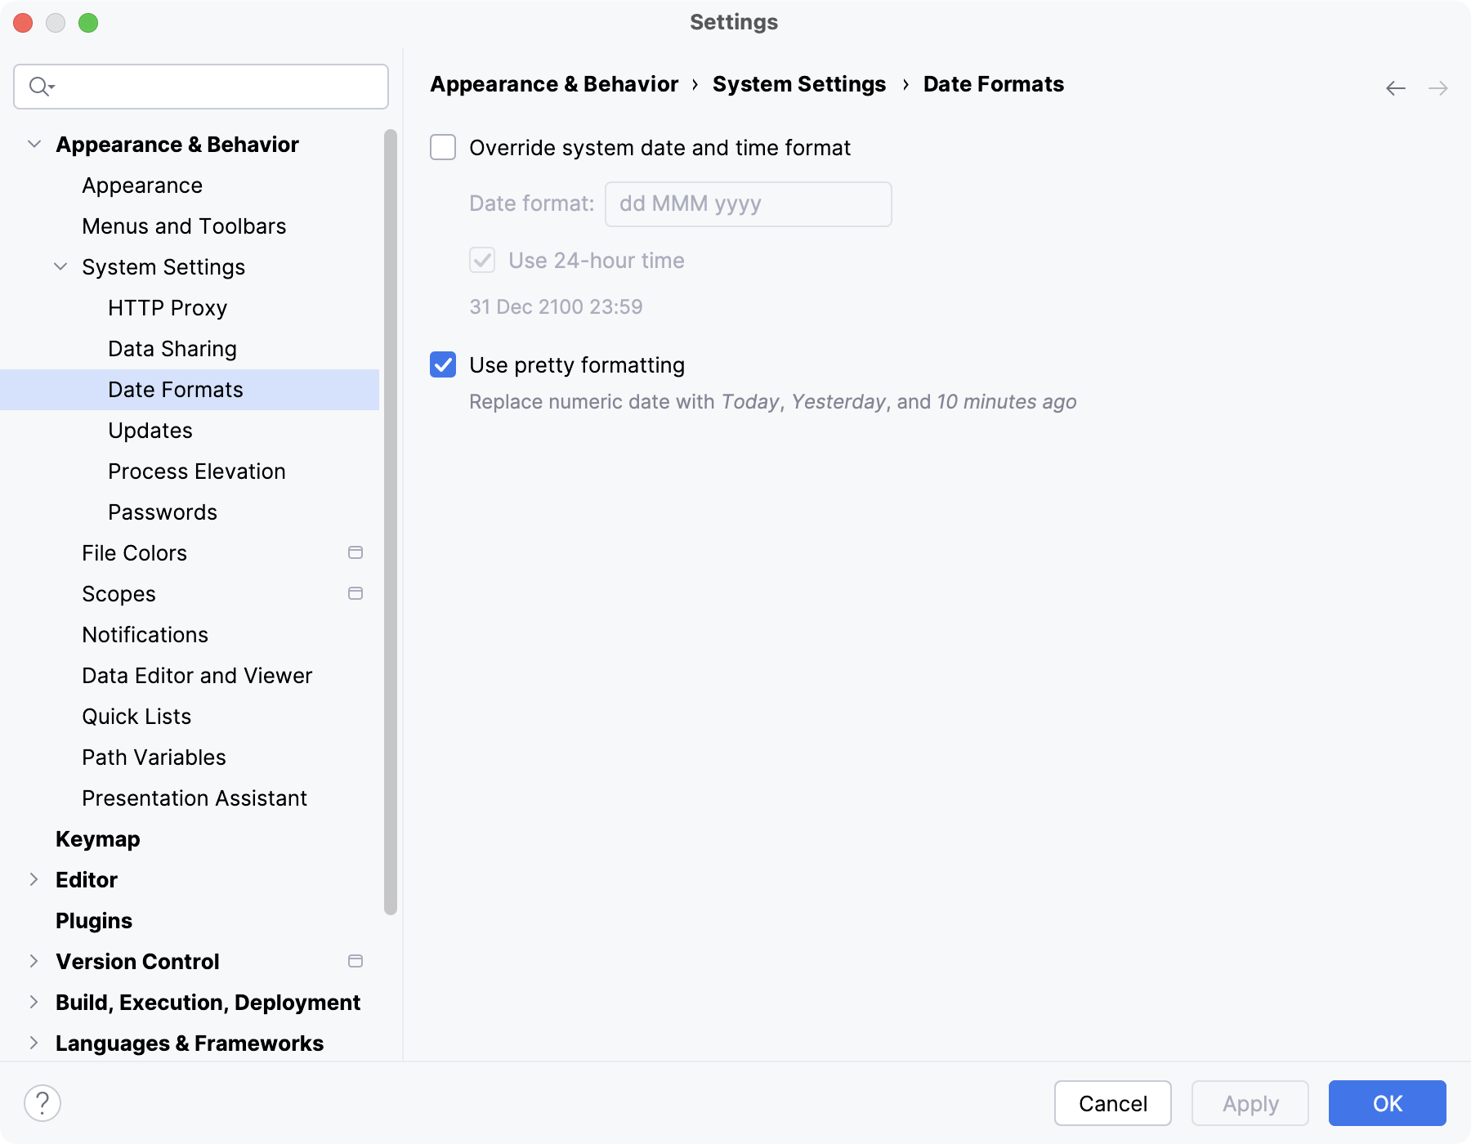Disable Use pretty formatting

click(442, 365)
